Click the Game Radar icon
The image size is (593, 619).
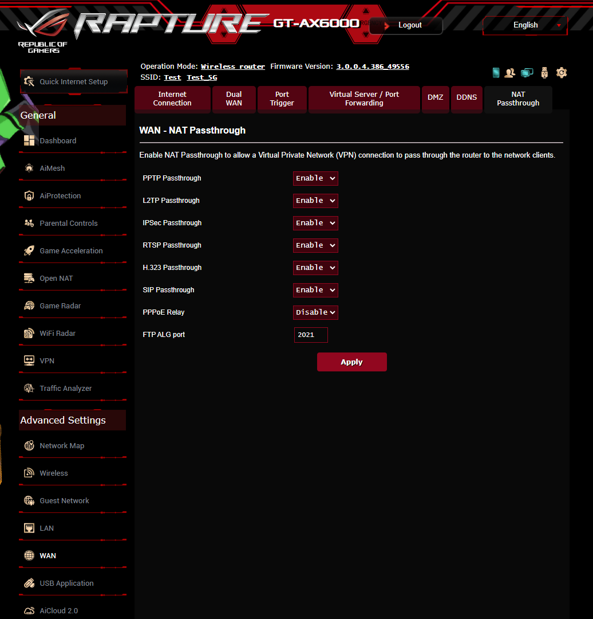pos(29,306)
